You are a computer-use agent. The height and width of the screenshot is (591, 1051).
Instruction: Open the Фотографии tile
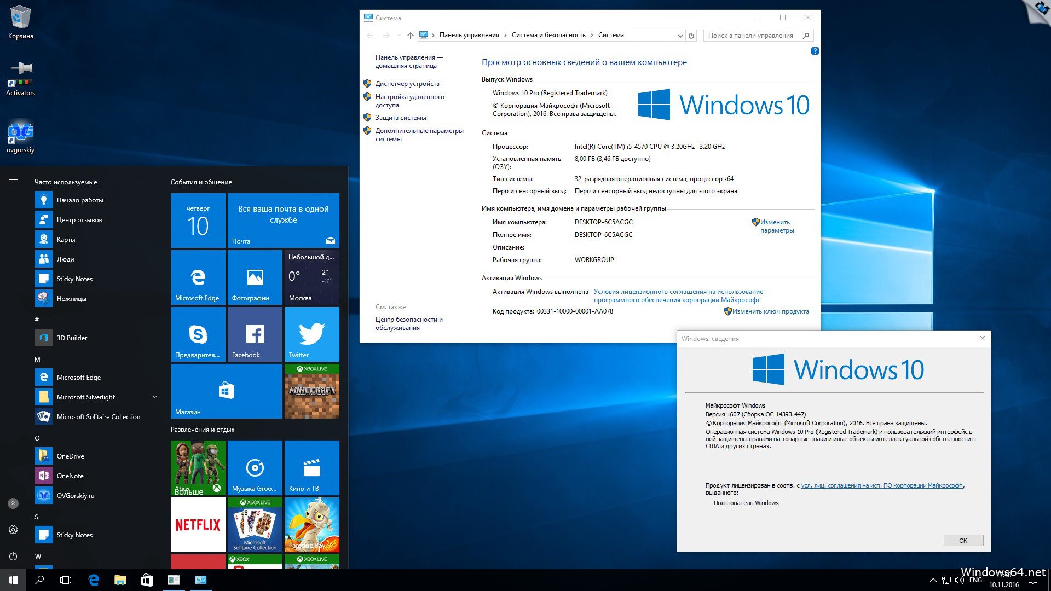click(255, 277)
